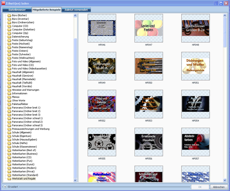
Task: Click the folder icon for Memos
Action: [x=9, y=97]
